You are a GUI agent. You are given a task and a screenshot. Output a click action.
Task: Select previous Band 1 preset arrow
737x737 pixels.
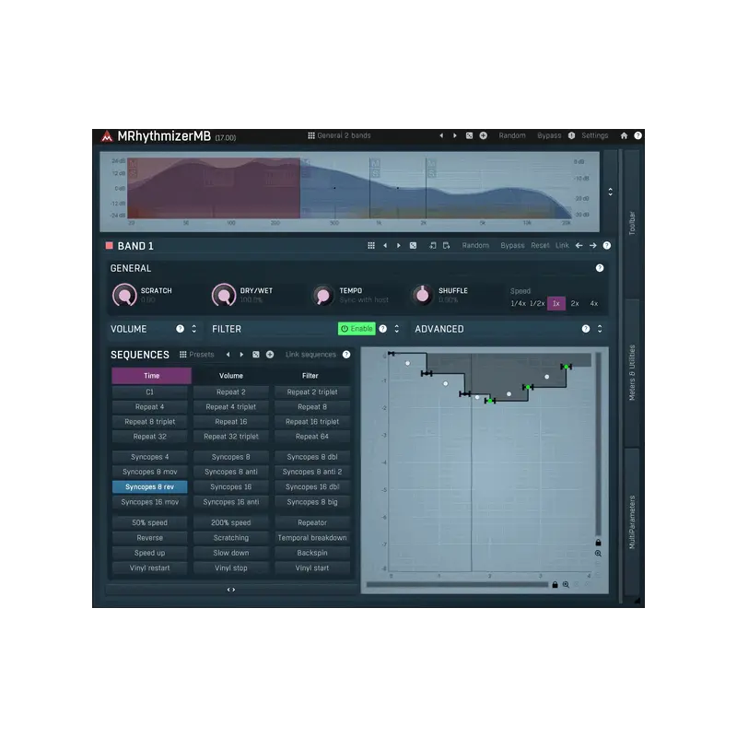(x=385, y=245)
